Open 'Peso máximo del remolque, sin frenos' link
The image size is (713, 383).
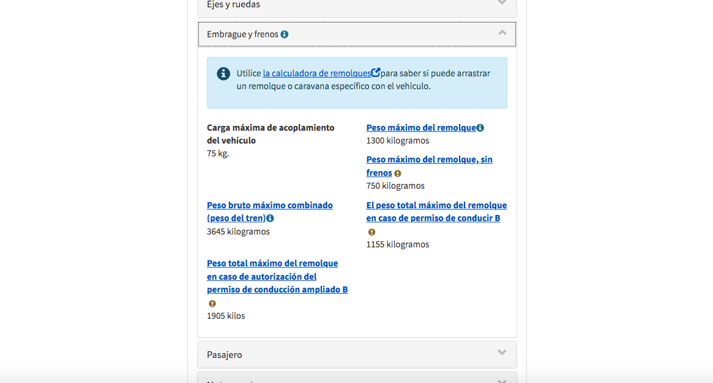coord(429,166)
